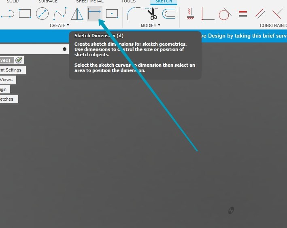Select the Sketches browser node
This screenshot has width=287, height=228.
9,99
